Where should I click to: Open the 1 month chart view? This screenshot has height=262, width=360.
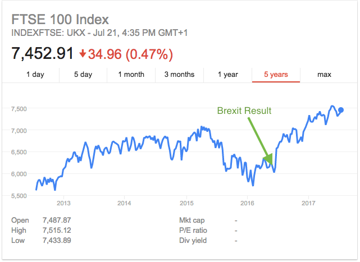click(x=131, y=74)
